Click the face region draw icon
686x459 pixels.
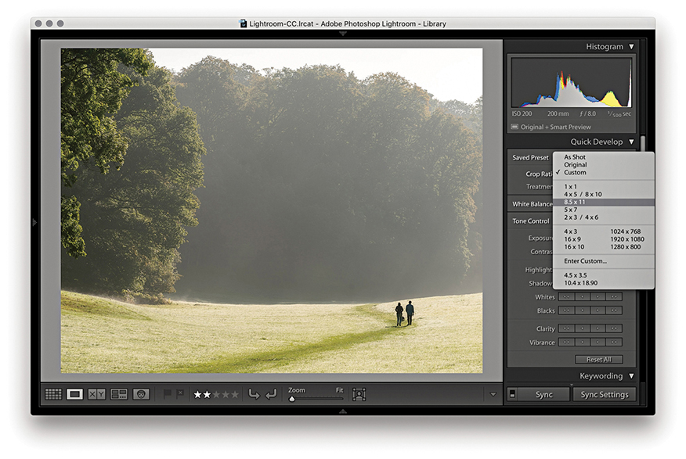359,395
